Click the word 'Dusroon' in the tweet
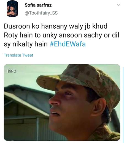Screen dimensions: 124x143 (17, 26)
